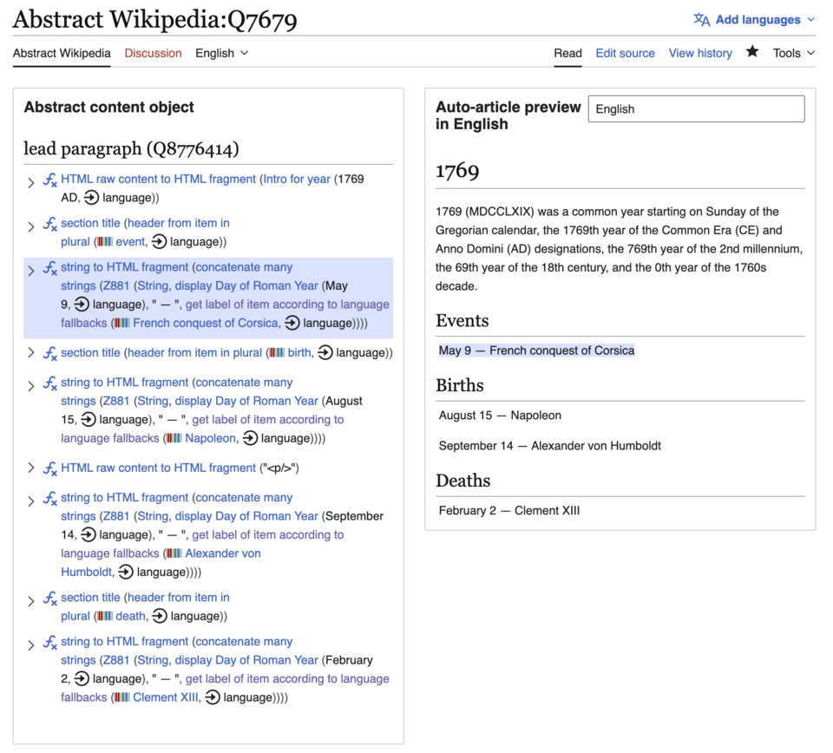Click function icon beside the "<p/>" raw content row
The width and height of the screenshot is (833, 753).
(x=50, y=468)
